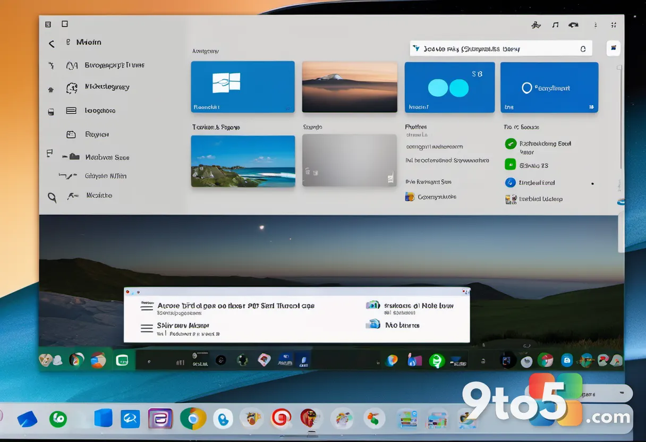Click the music note icon in top bar

[555, 24]
